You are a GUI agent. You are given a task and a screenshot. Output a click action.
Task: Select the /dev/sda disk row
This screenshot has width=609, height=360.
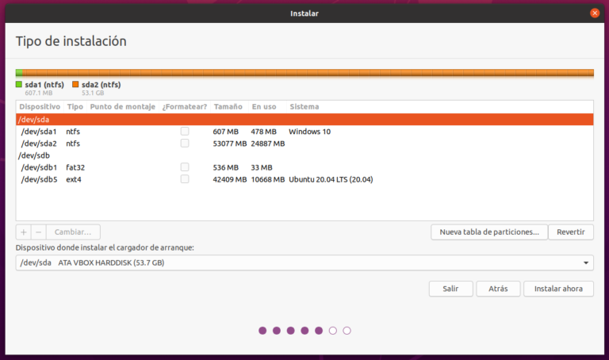point(304,120)
